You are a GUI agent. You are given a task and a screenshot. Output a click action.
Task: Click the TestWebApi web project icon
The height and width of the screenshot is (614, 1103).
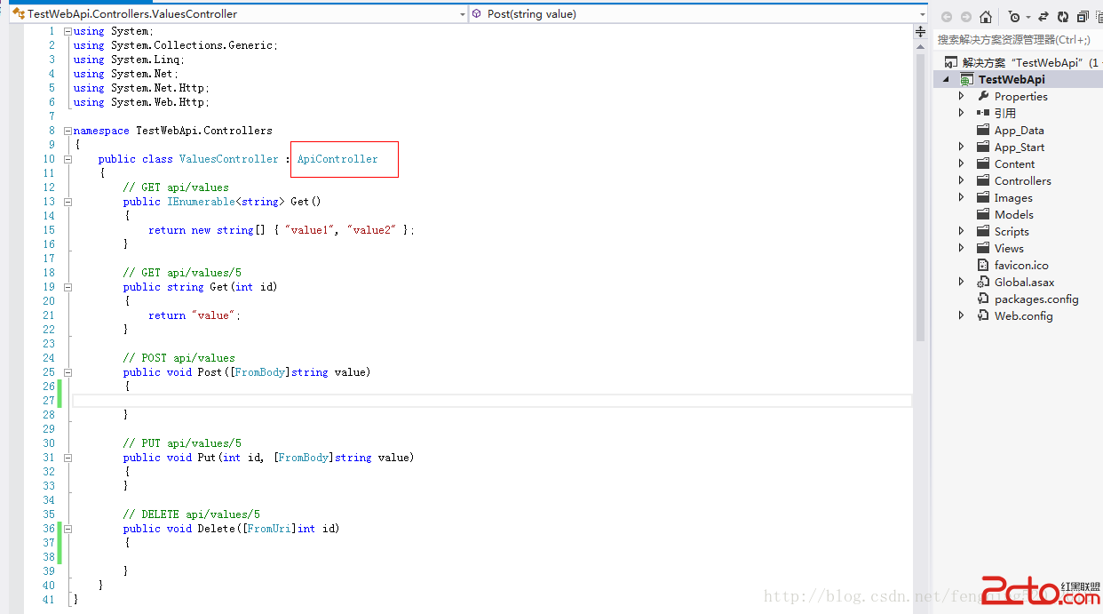click(x=966, y=79)
